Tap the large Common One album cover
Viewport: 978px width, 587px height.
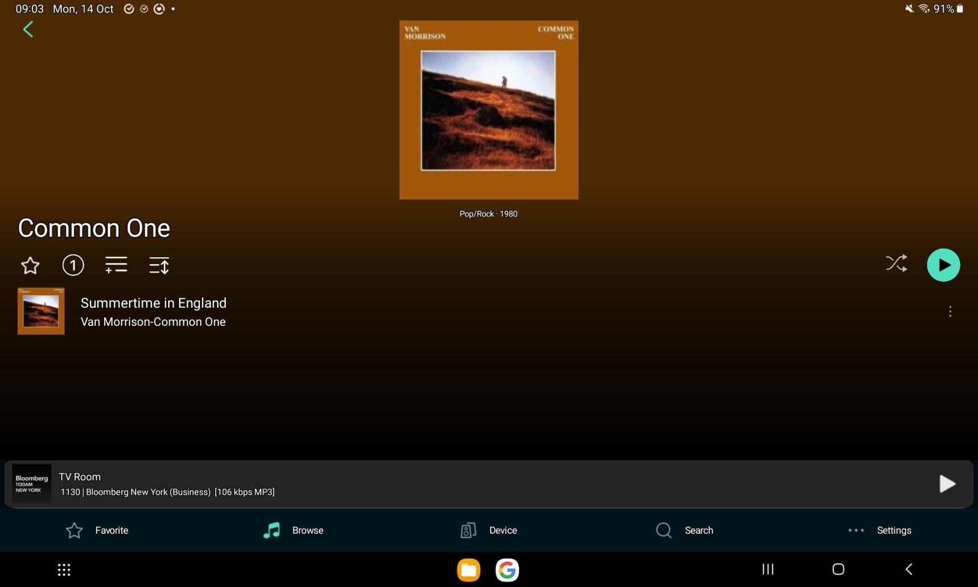488,110
